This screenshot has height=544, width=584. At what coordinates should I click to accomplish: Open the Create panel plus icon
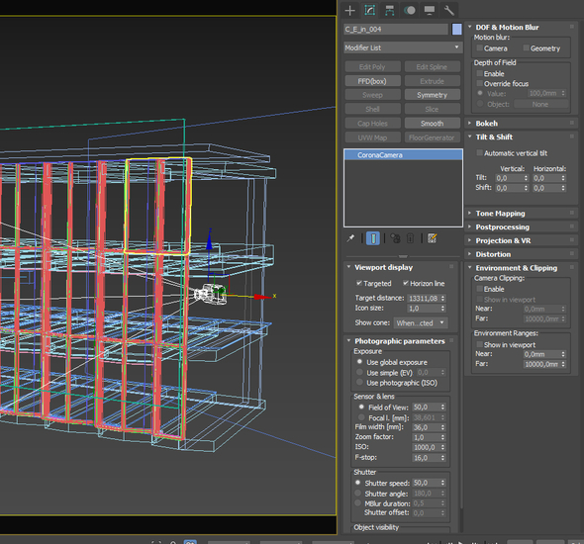coord(349,11)
